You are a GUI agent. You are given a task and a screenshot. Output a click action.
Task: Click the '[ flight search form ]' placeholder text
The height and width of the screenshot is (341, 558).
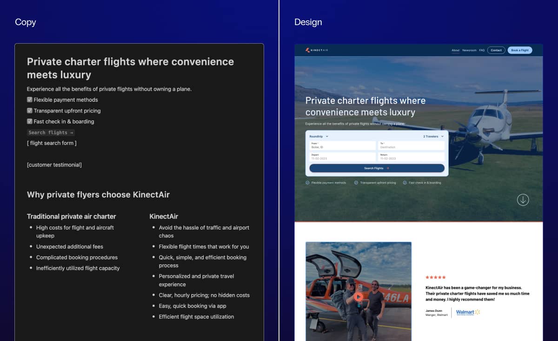52,143
